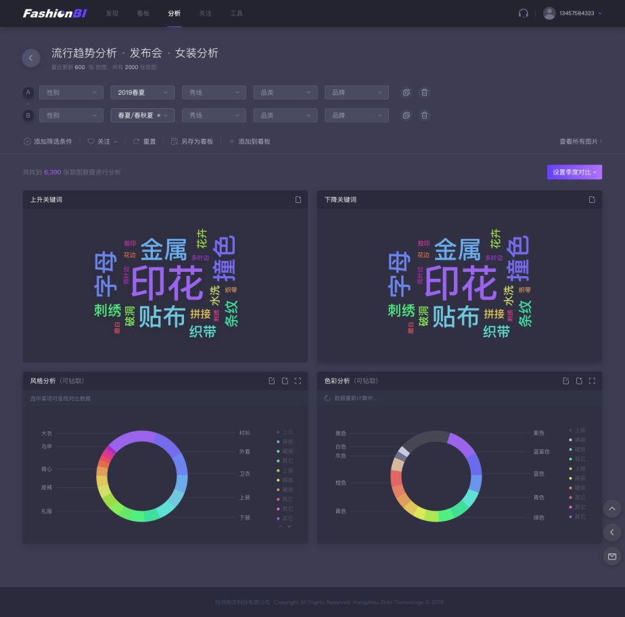Open the 设置季度对比 dropdown button

coord(574,173)
